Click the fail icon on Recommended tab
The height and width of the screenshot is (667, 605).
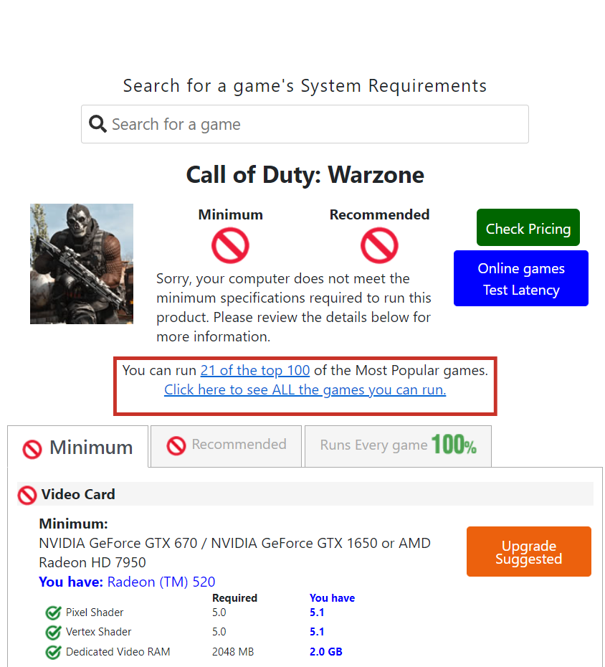tap(176, 446)
